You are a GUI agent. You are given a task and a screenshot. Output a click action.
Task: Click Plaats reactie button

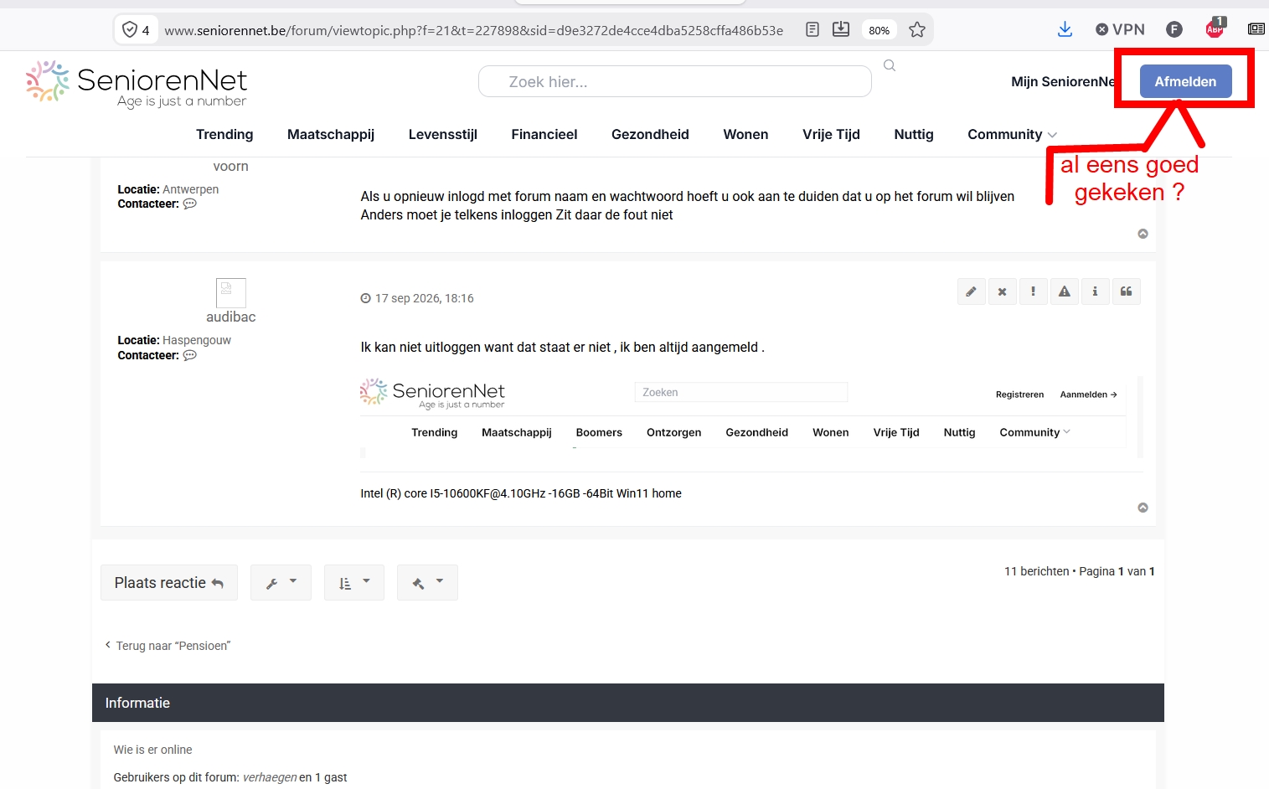click(169, 582)
